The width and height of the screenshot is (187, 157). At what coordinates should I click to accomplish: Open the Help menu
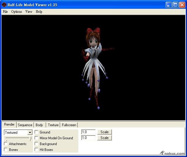click(39, 12)
